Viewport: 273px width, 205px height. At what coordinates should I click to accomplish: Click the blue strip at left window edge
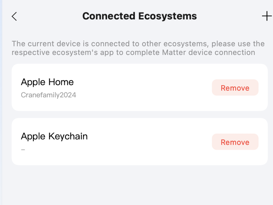[1, 102]
